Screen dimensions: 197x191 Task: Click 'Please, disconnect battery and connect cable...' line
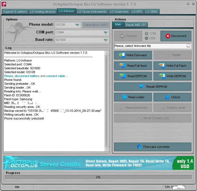pyautogui.click(x=36, y=76)
